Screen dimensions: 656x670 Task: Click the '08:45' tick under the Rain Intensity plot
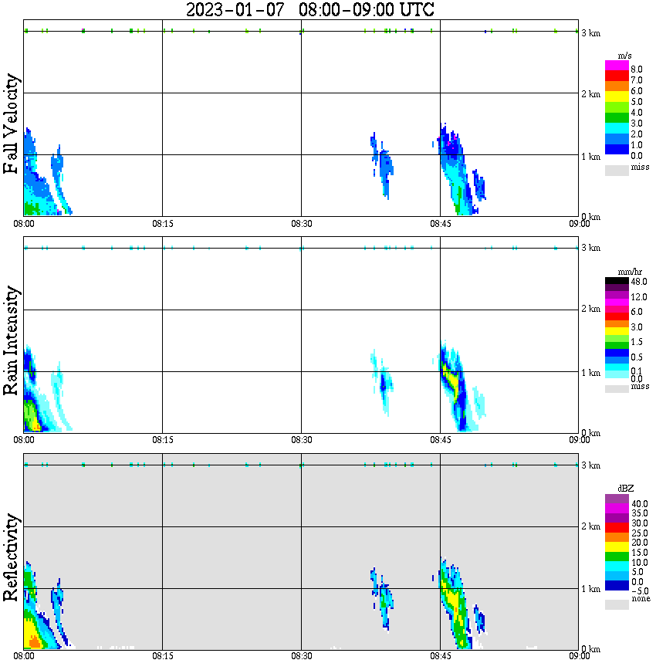click(x=441, y=440)
